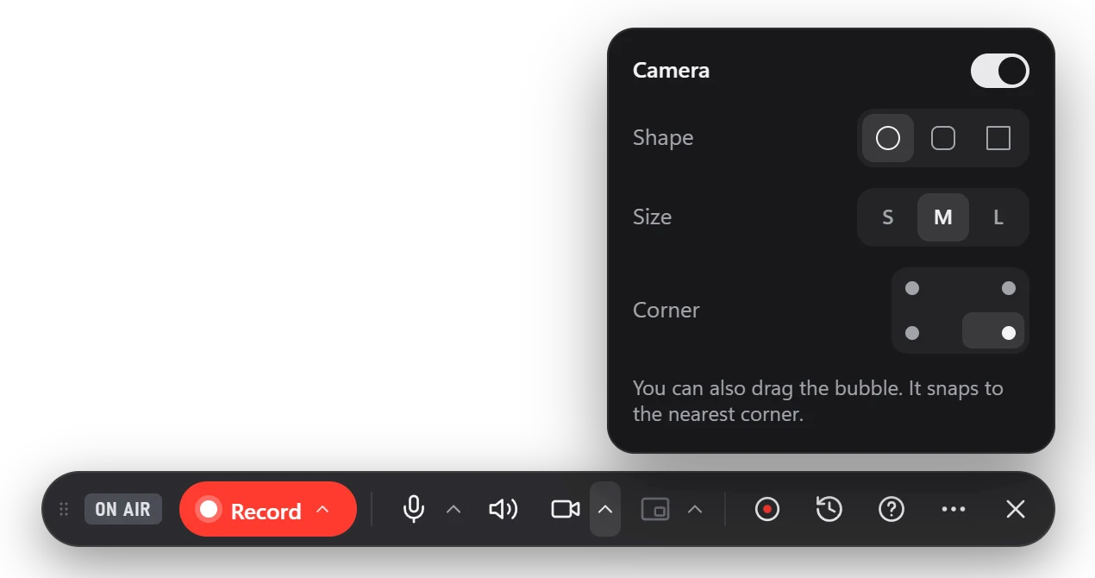Select the rounded square camera shape
Viewport: 1095px width, 578px height.
coord(943,138)
